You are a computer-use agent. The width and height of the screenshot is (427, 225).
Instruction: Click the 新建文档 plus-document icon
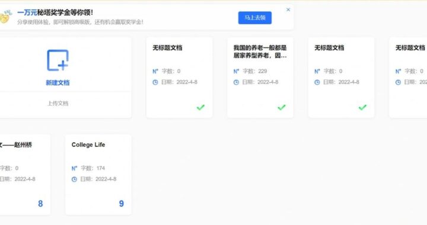click(58, 60)
